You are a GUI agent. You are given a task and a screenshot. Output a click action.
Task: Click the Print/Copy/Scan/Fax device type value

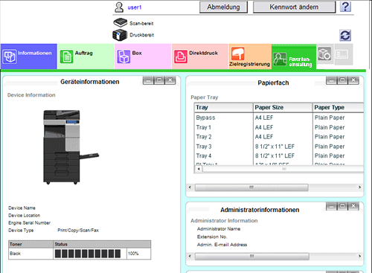pyautogui.click(x=78, y=231)
